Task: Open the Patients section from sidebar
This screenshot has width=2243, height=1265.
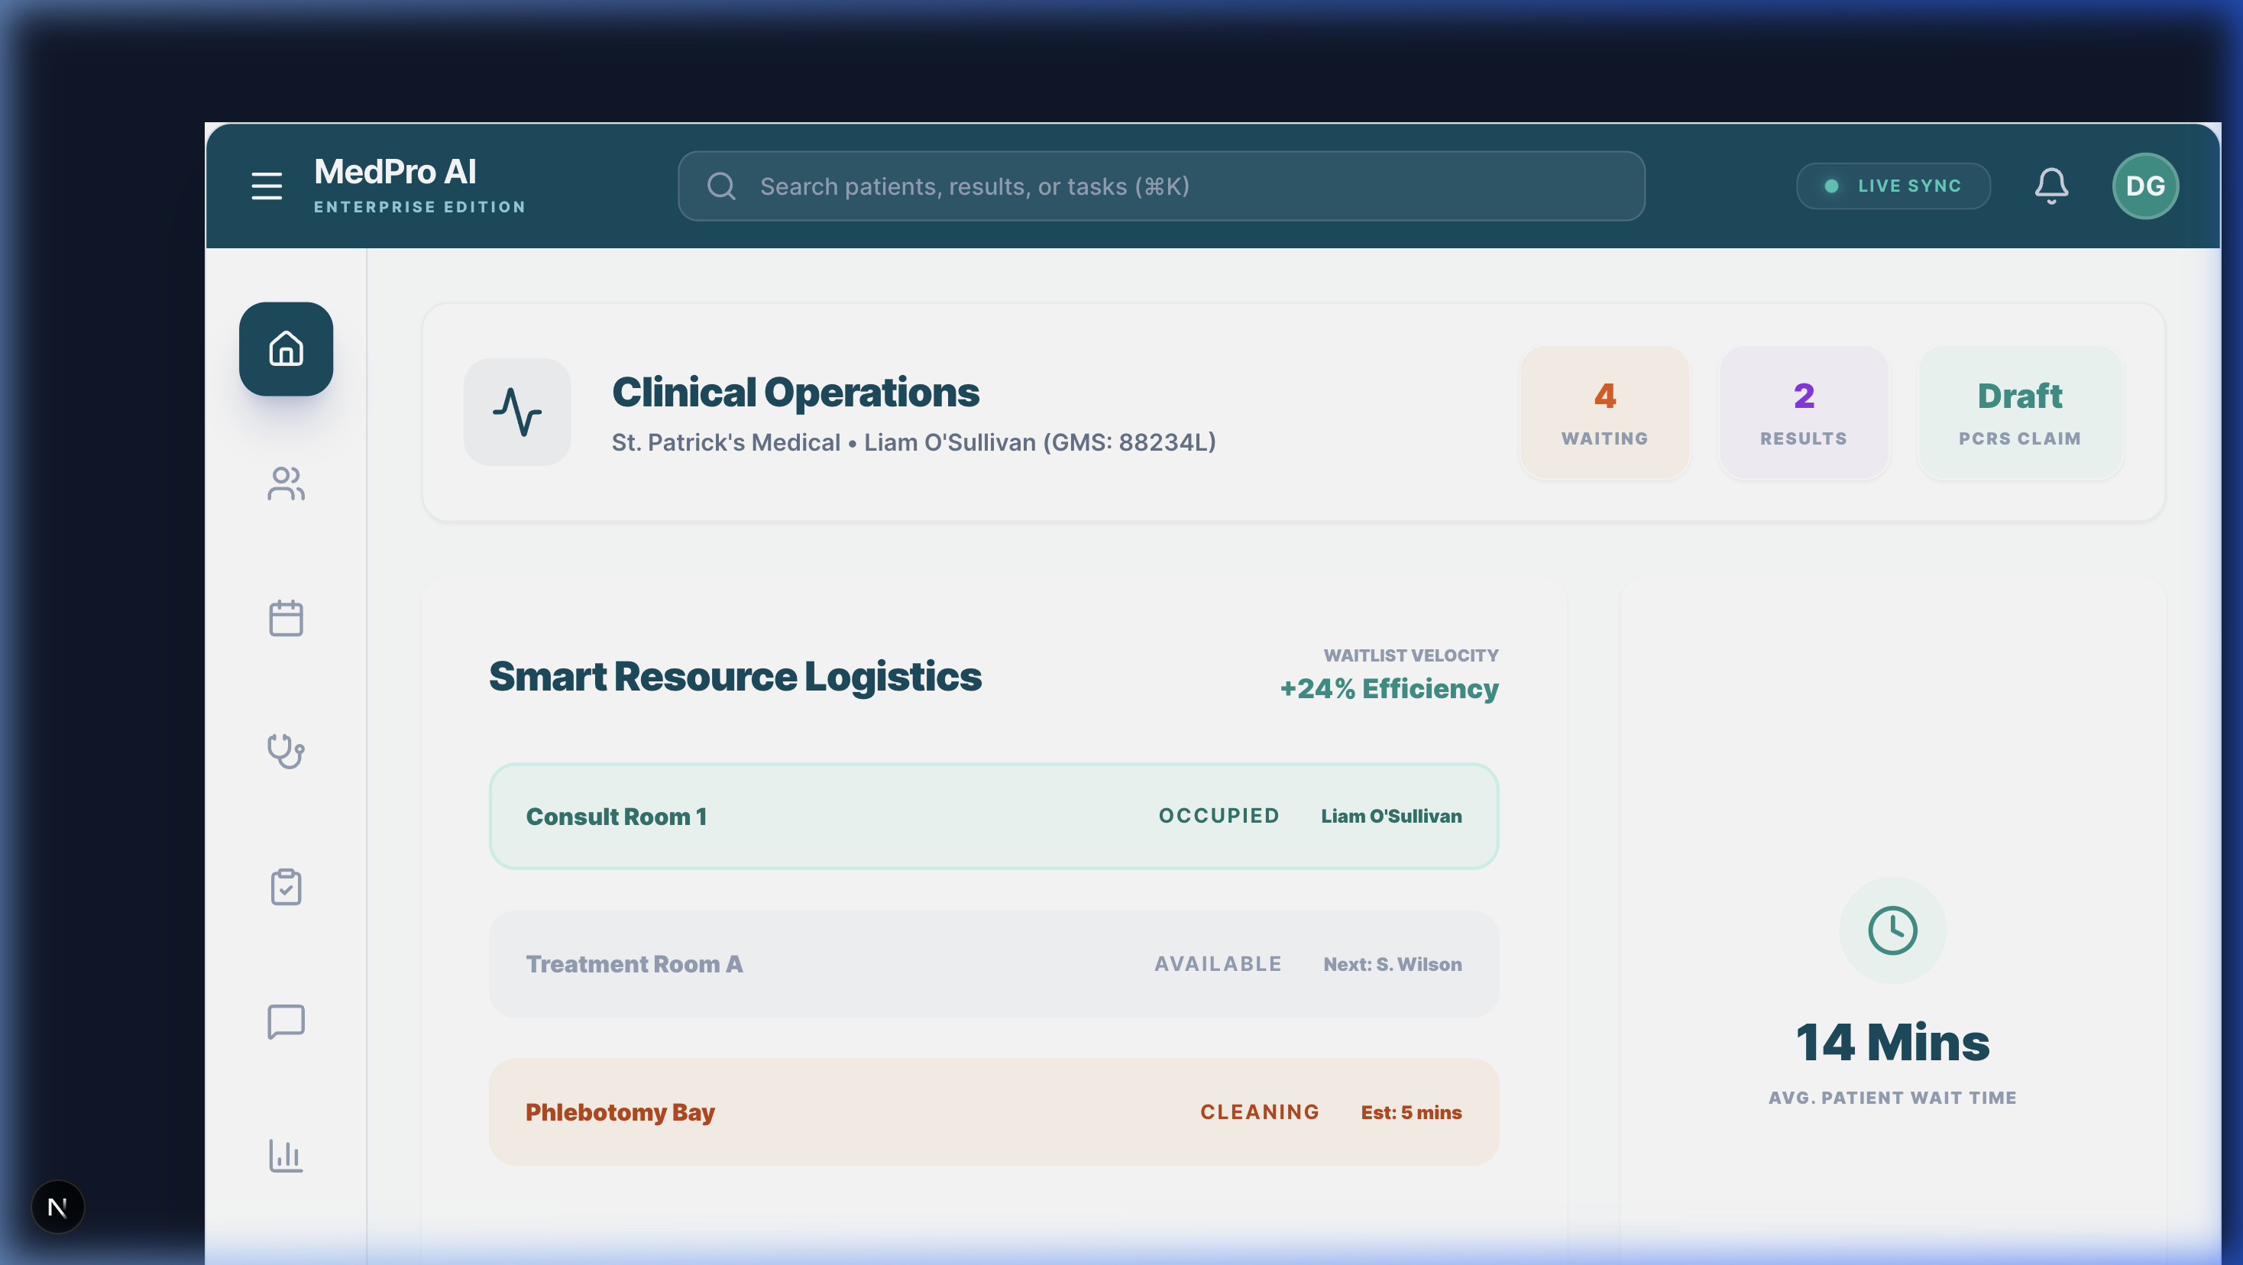Action: tap(286, 484)
